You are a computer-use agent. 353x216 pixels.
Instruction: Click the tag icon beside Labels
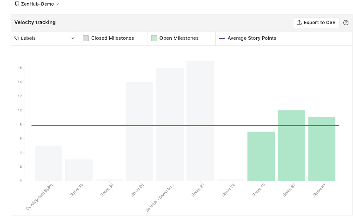click(x=17, y=38)
